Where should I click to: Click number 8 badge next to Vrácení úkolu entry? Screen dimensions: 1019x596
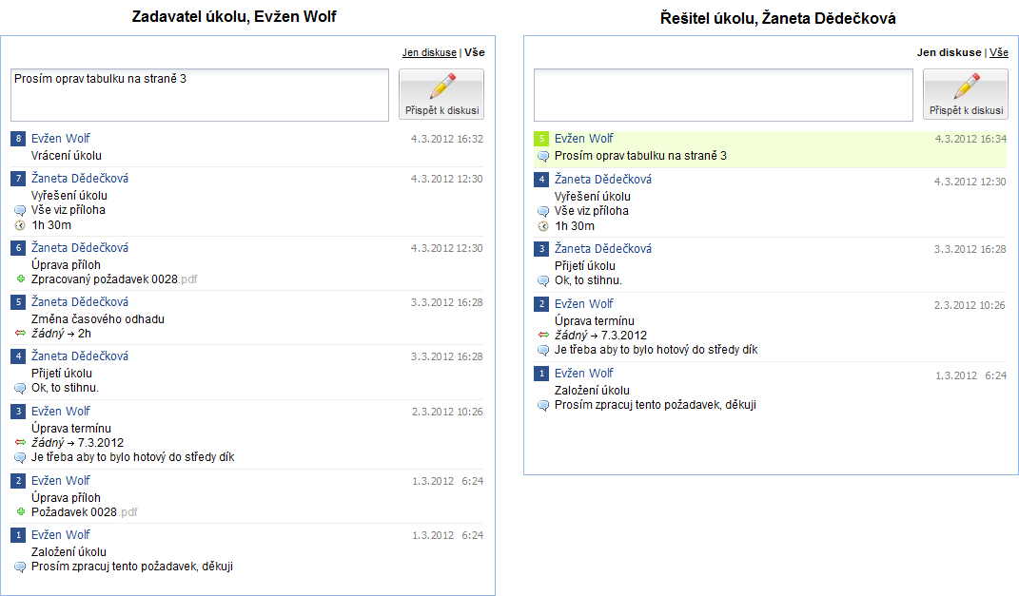(18, 139)
